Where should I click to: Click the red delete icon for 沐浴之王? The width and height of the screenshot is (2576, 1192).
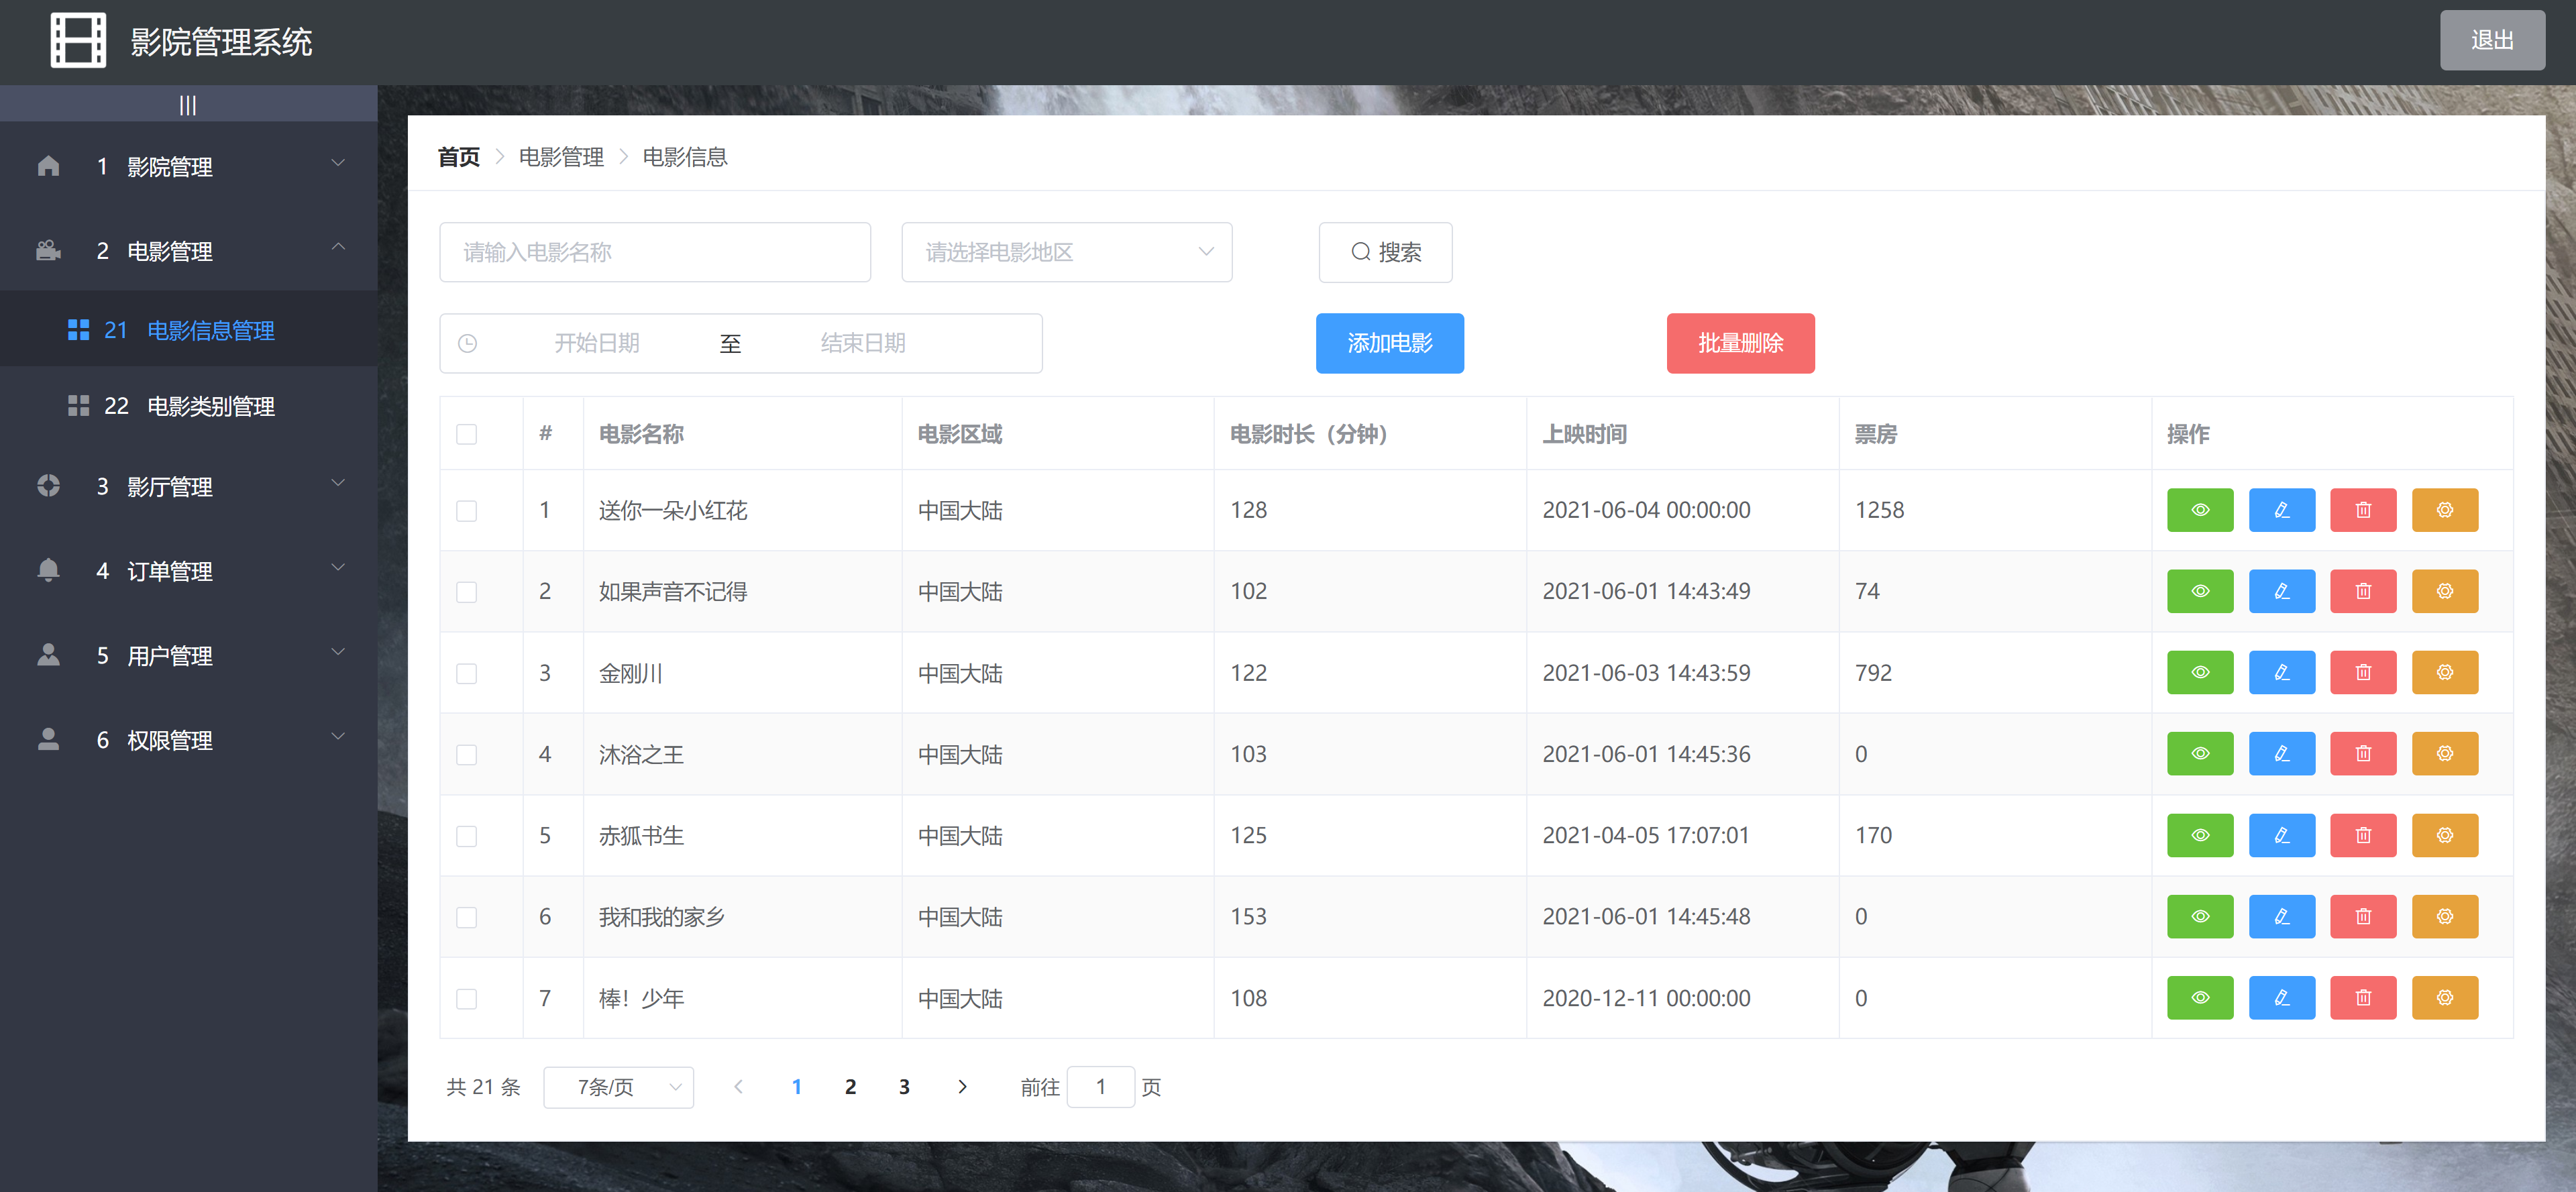click(2362, 754)
